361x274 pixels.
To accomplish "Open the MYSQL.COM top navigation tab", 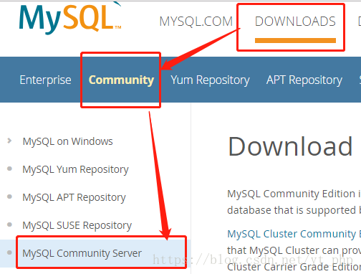I will [196, 22].
